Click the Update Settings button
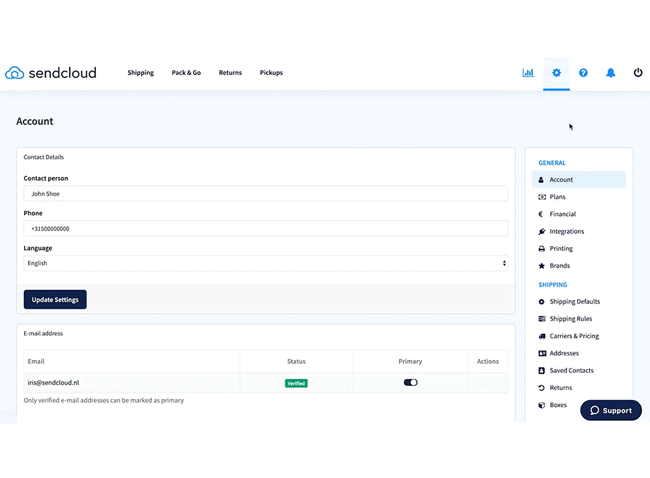This screenshot has width=650, height=478. [55, 299]
